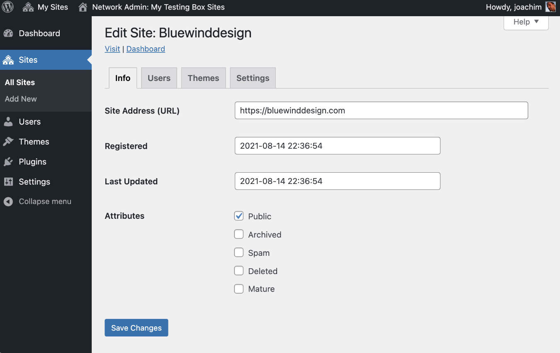Uncheck the Public attribute checkbox
Screen dimensions: 560x353
point(239,216)
